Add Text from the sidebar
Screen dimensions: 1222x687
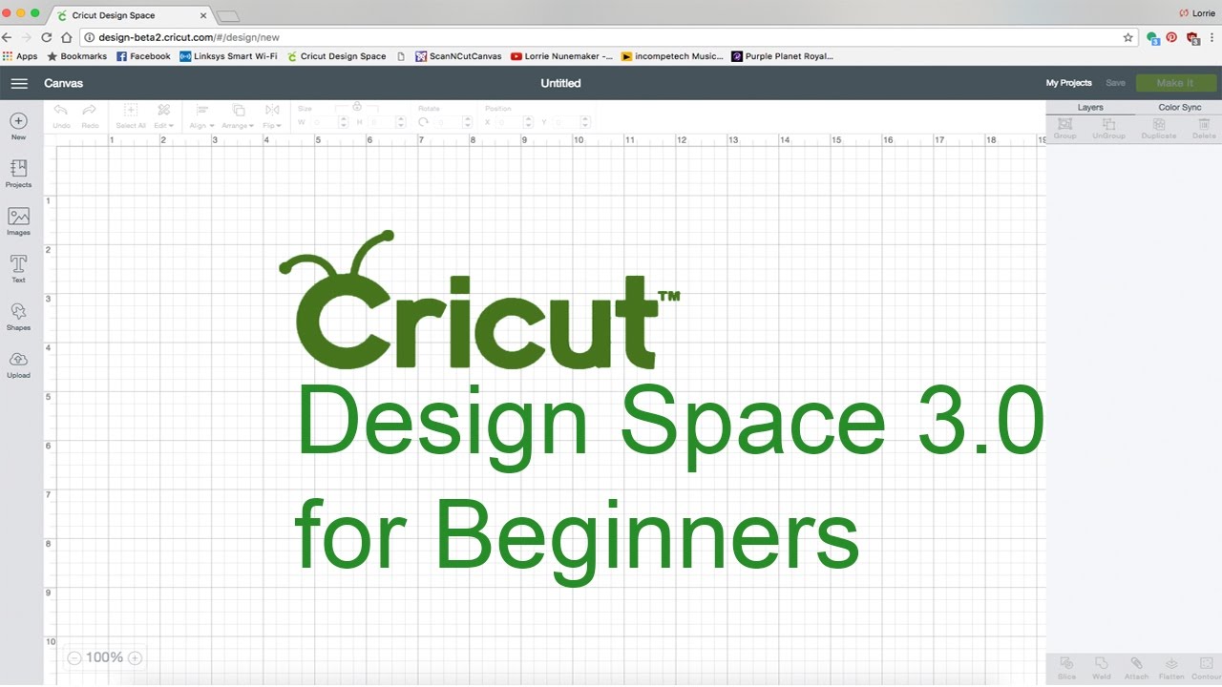click(18, 269)
